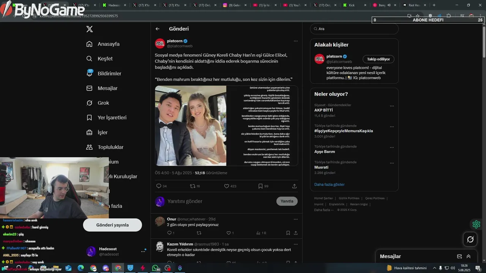Switch to the Kick browser tab

point(355,5)
